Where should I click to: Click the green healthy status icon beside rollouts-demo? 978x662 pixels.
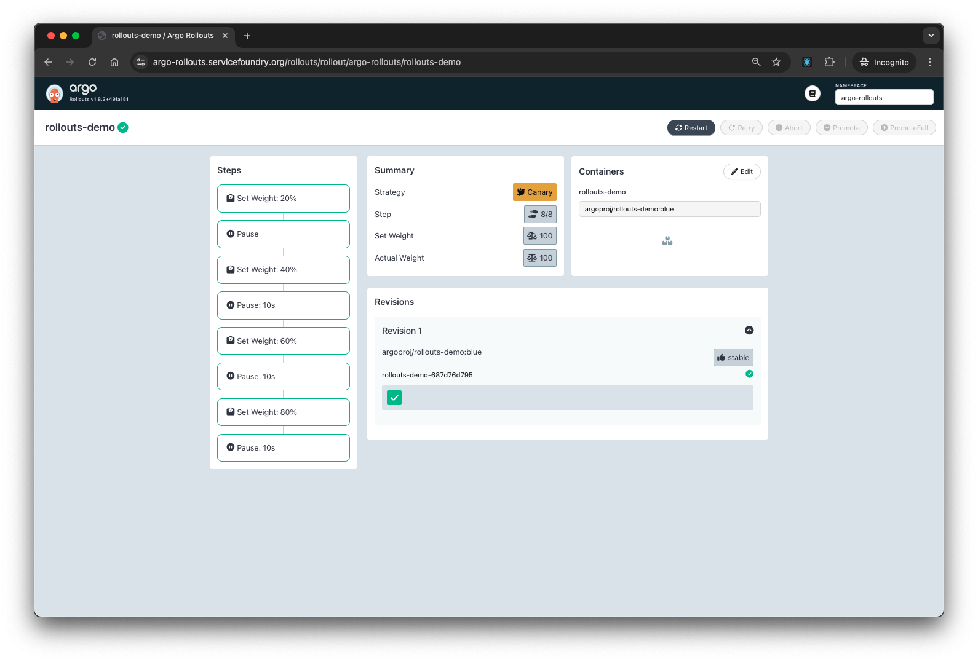pos(123,127)
